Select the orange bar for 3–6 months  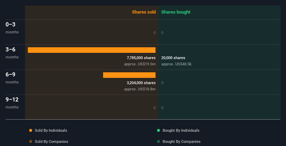click(92, 50)
